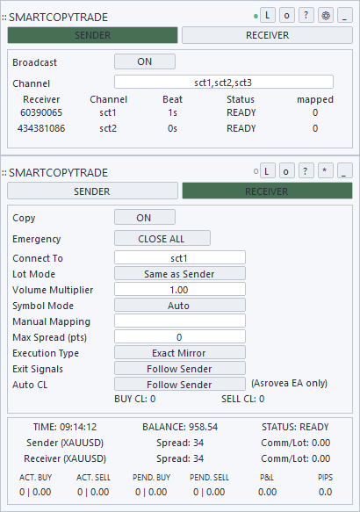Image resolution: width=360 pixels, height=512 pixels.
Task: Change Symbol Mode from Auto
Action: tap(180, 306)
